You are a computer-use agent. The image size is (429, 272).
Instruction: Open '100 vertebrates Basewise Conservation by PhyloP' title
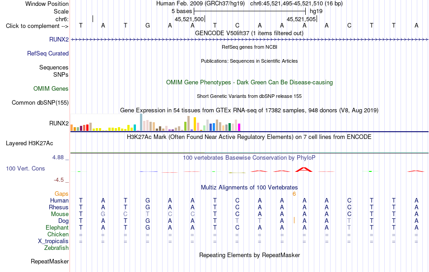249,158
